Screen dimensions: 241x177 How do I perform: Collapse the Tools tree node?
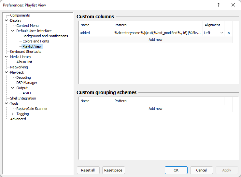click(7, 103)
